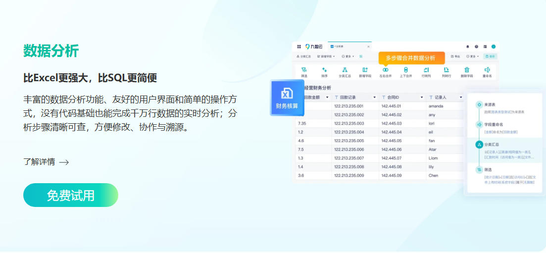
Task: Select cell 142.445.01
Action: (x=402, y=106)
